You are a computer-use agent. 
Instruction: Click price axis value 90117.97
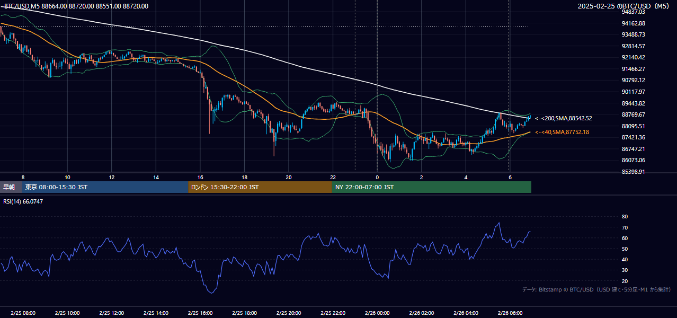(x=633, y=92)
